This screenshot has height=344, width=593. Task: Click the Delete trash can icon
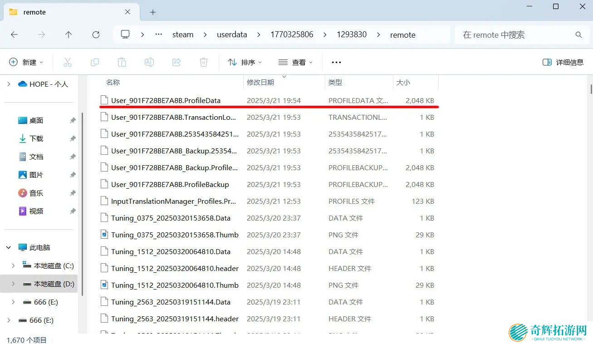pyautogui.click(x=204, y=62)
